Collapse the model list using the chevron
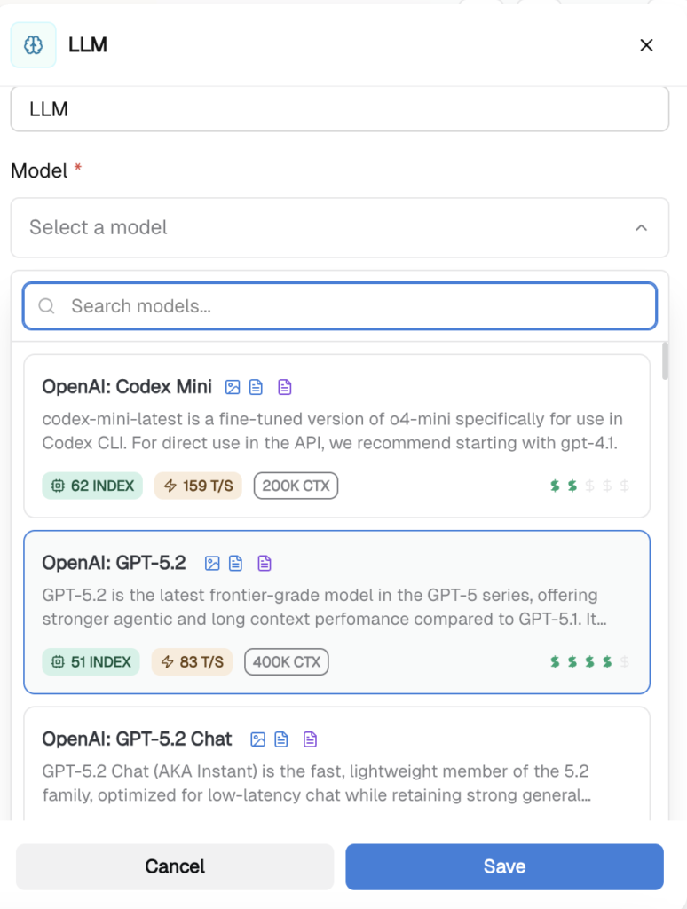The image size is (687, 909). 642,227
